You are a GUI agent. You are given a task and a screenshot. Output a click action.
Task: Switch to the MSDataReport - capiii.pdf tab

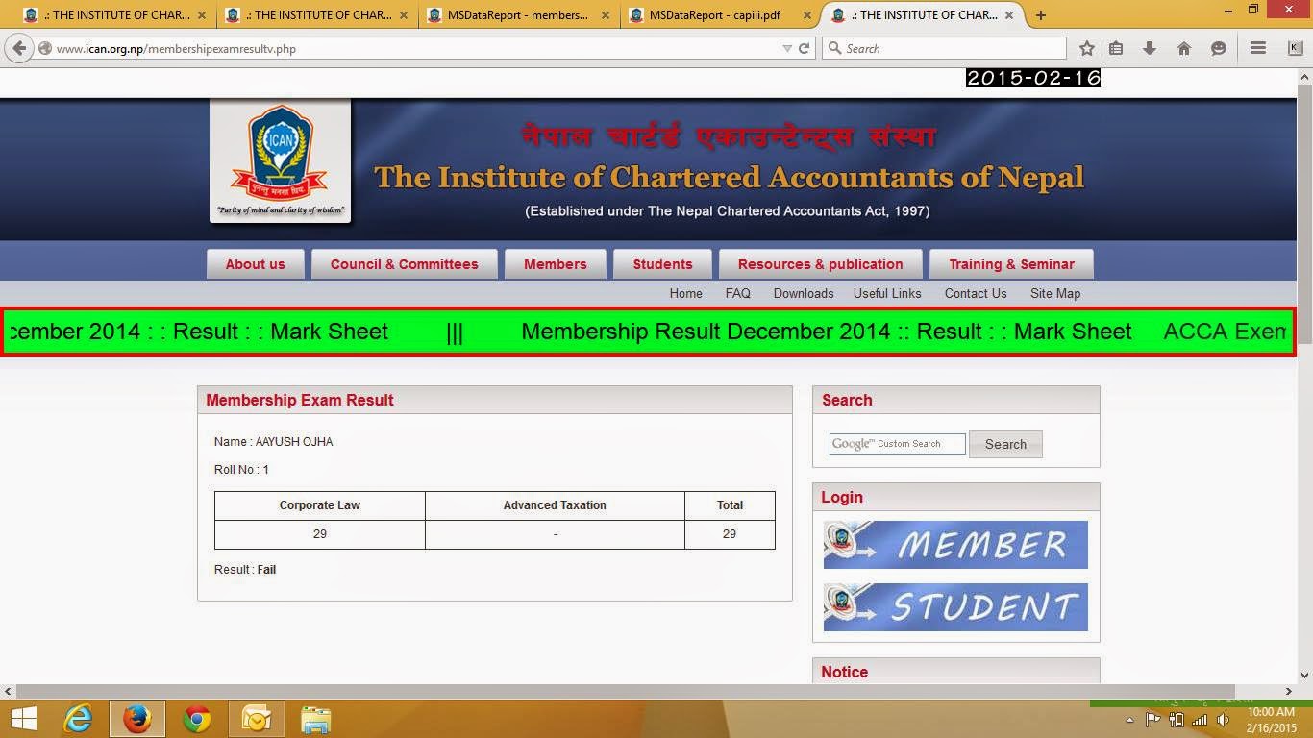(x=721, y=15)
